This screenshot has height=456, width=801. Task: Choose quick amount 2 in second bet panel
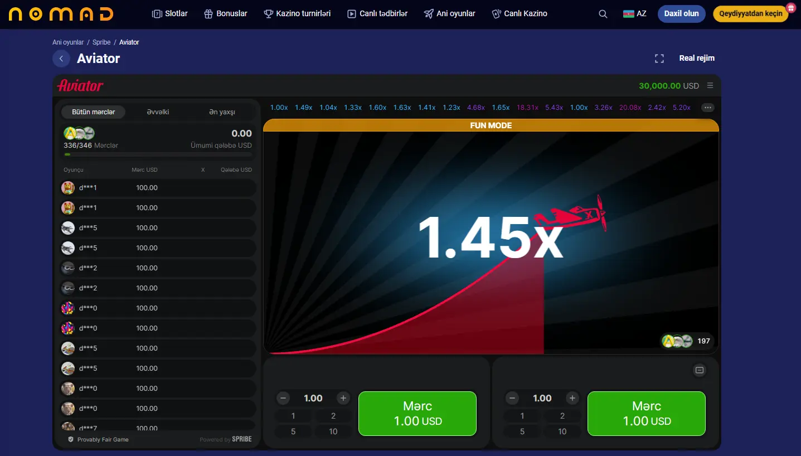(x=562, y=416)
